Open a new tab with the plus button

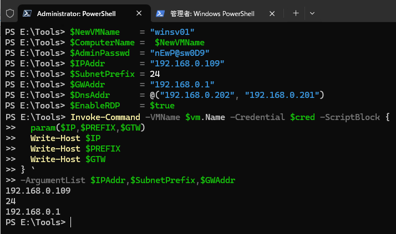point(296,13)
